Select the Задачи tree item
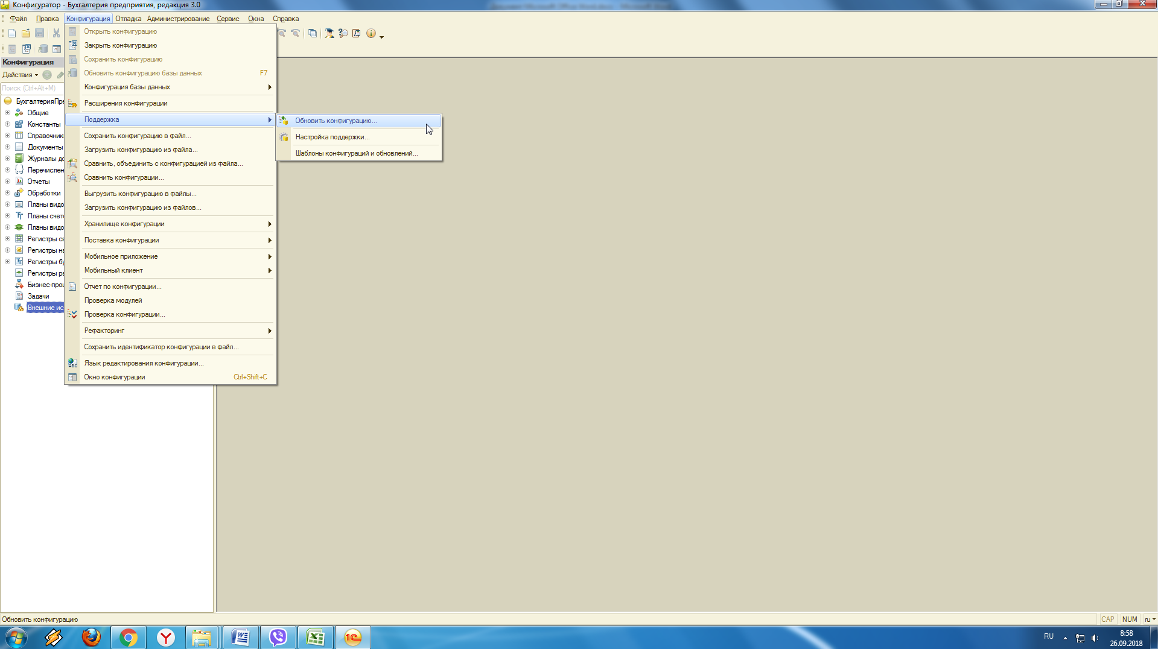 (38, 296)
